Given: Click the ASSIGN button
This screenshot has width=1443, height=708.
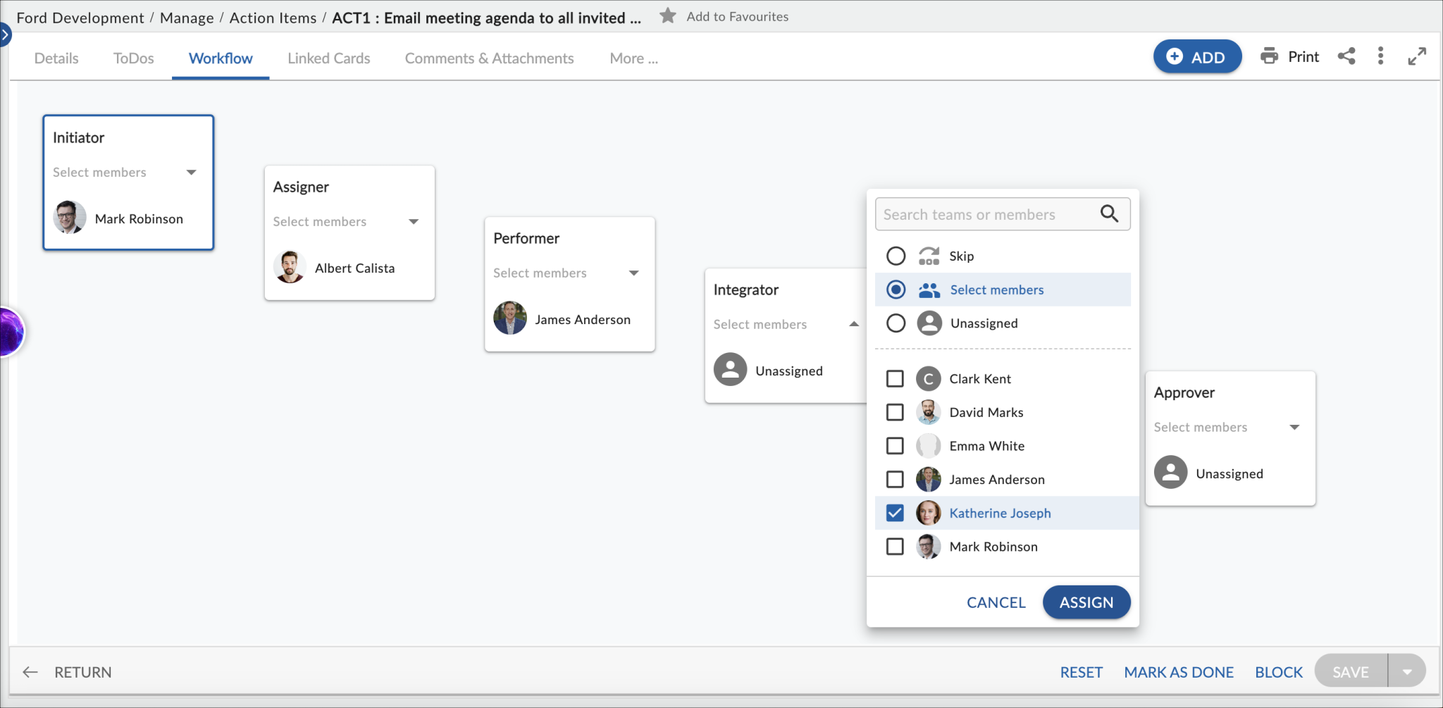Looking at the screenshot, I should (x=1086, y=602).
